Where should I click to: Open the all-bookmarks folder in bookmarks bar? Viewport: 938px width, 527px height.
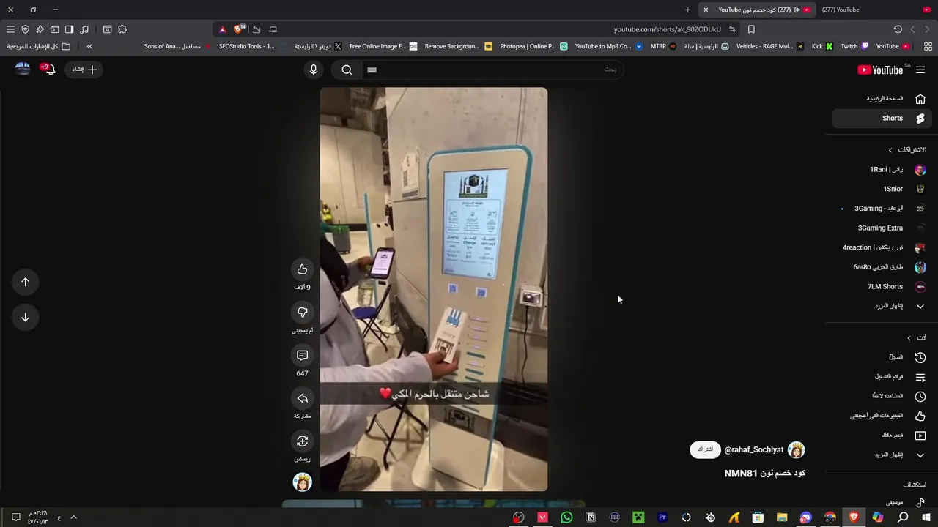tap(39, 46)
